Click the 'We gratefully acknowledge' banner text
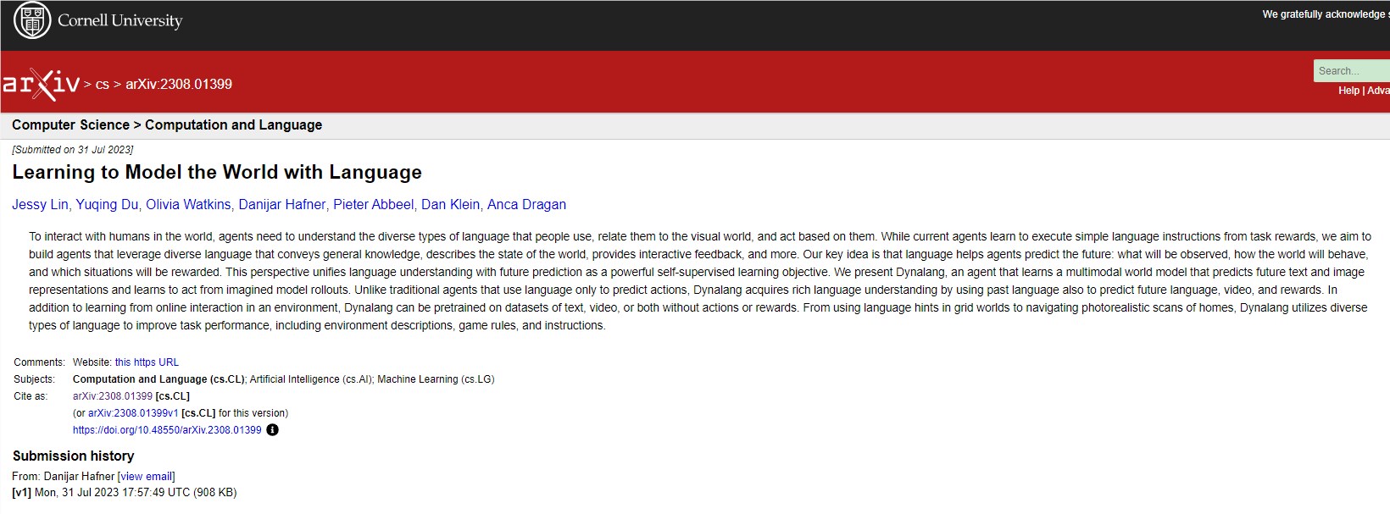The height and width of the screenshot is (514, 1390). 1326,14
